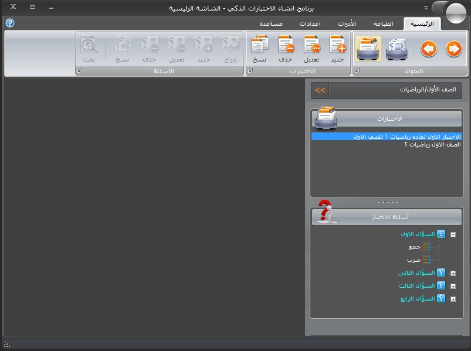Select the جمع sub-question item
This screenshot has width=471, height=351.
coord(414,247)
